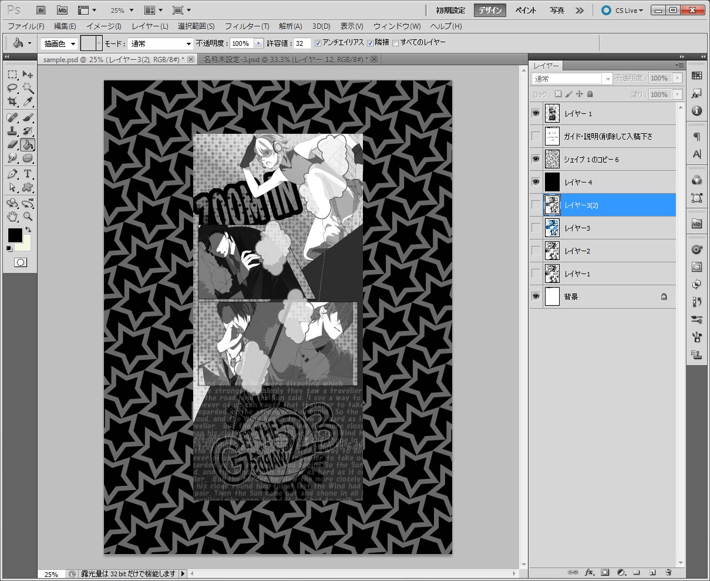This screenshot has height=581, width=710.
Task: Toggle Quick Mask mode button
Action: point(21,262)
